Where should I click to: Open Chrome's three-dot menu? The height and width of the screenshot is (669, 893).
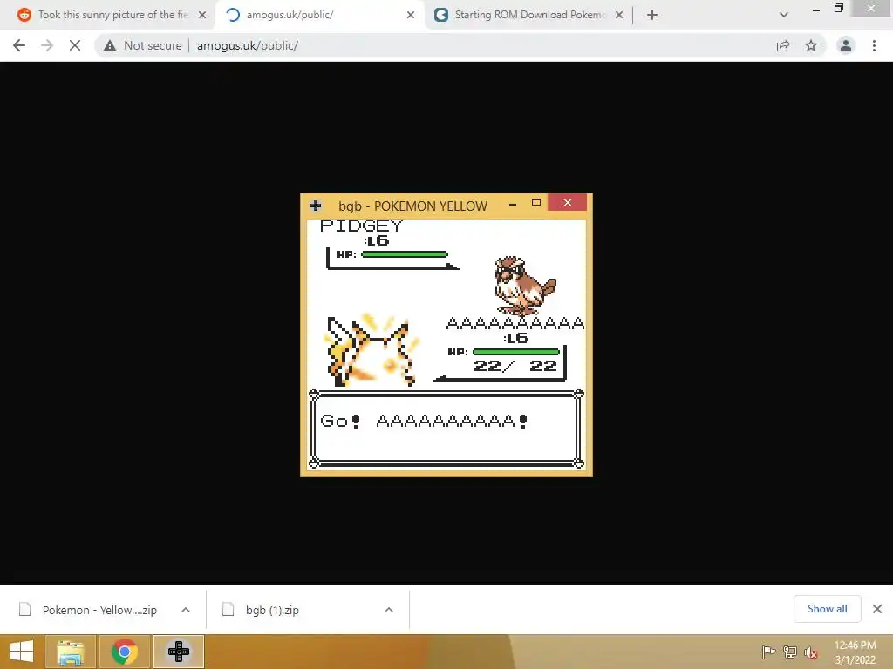pos(874,45)
